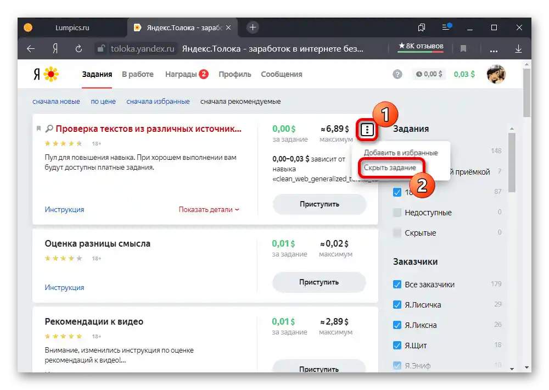Toggle the 18+ filter checkbox
The height and width of the screenshot is (390, 549).
click(397, 192)
